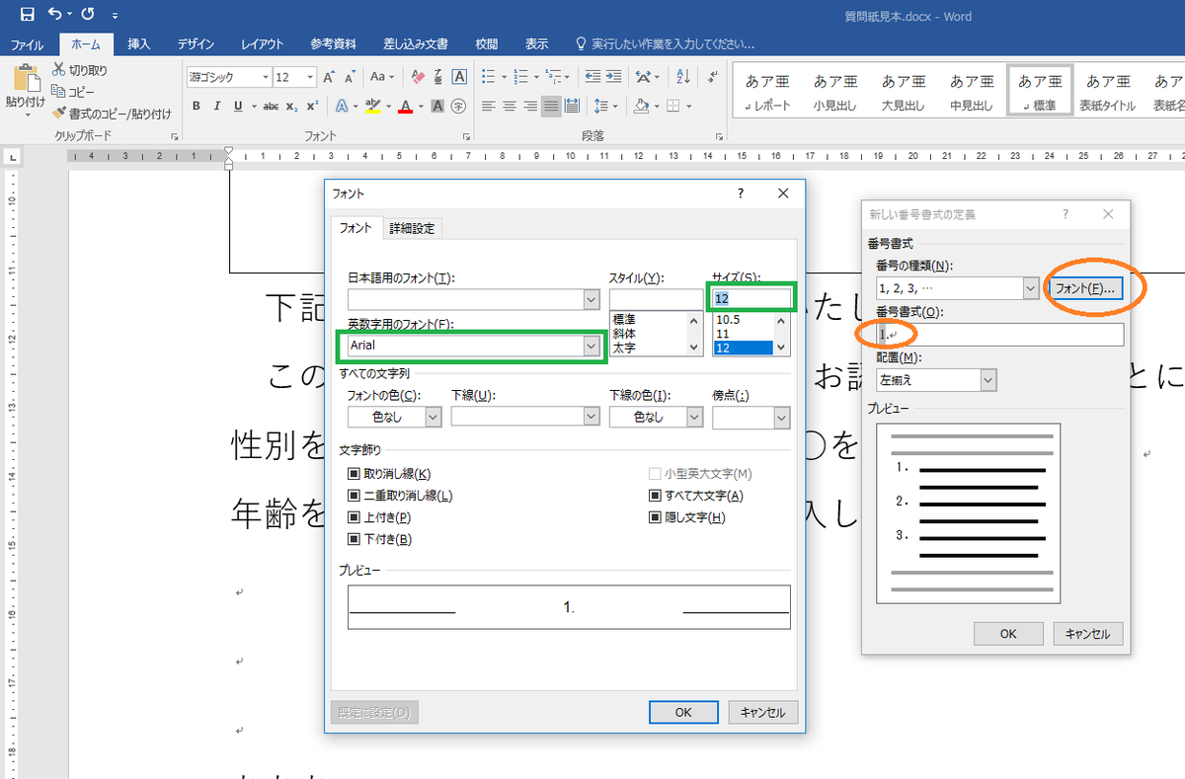
Task: Open the 挿入 ribbon tab
Action: pos(139,44)
